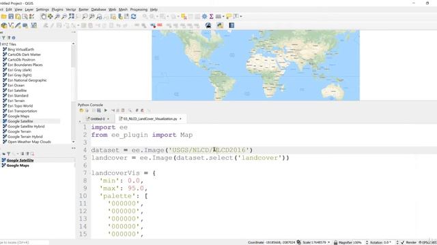Click the Python Console toolbar icon
This screenshot has width=437, height=245.
[220, 26]
